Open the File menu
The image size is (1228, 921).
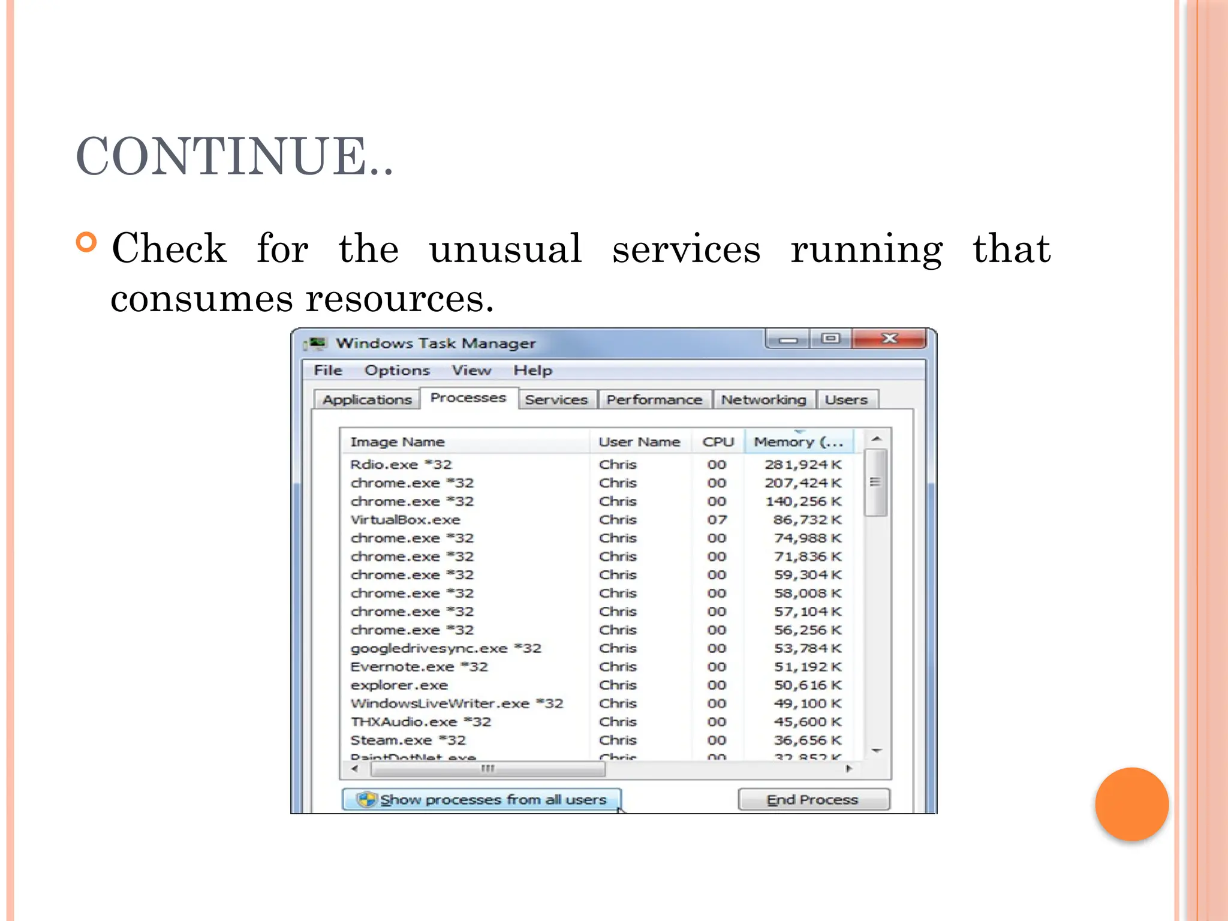(x=328, y=371)
